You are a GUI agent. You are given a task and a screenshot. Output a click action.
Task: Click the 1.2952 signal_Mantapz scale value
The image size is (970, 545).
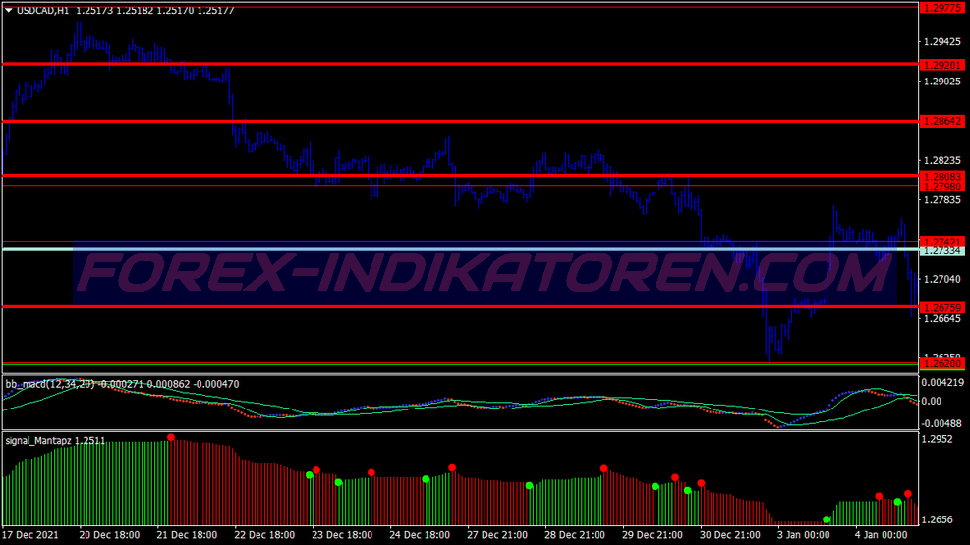click(x=938, y=439)
